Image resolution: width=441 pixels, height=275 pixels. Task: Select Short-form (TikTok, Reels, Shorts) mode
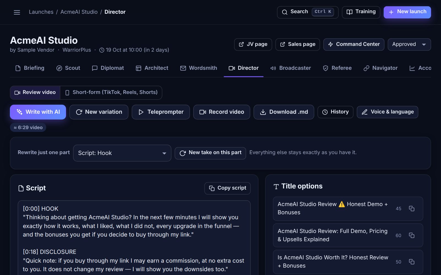coord(111,93)
